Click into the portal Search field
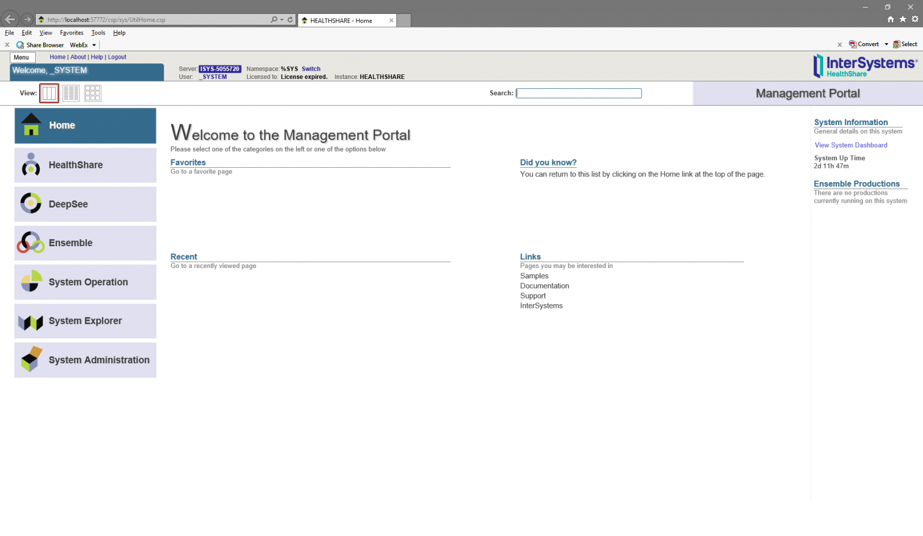 (x=579, y=93)
